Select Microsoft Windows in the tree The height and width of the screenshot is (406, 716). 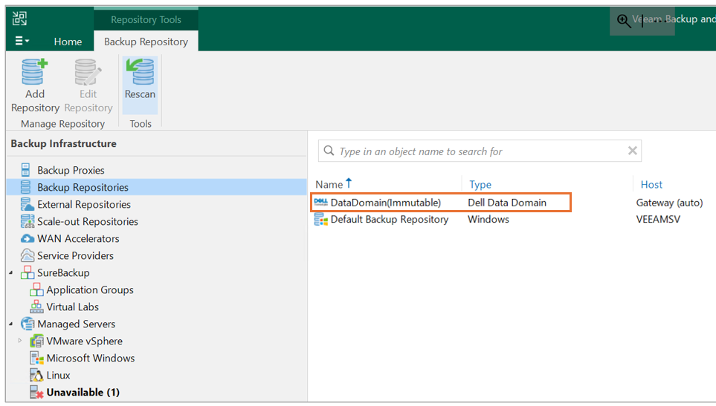click(91, 358)
